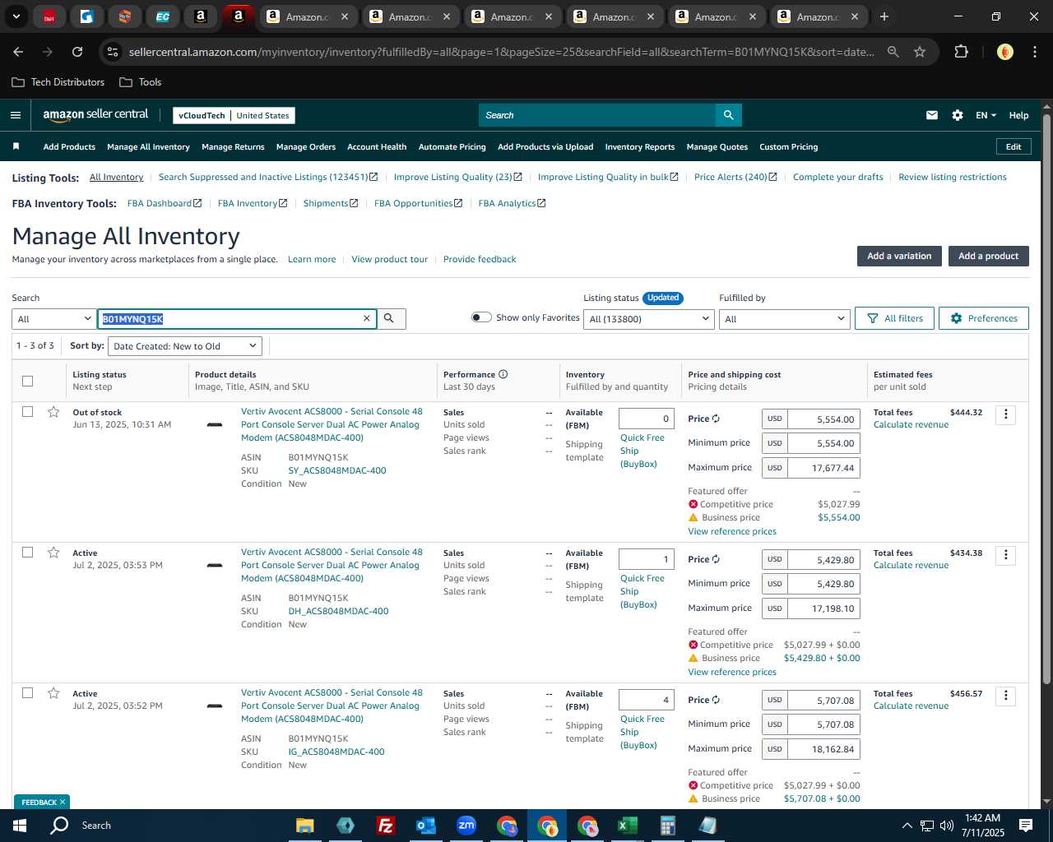The height and width of the screenshot is (842, 1053).
Task: Open the Custom Pricing menu item
Action: [788, 147]
